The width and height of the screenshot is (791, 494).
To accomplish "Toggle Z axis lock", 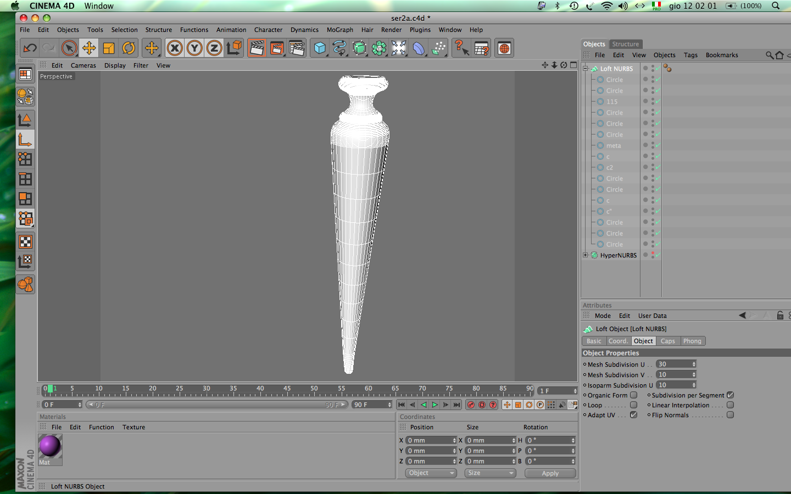I will (214, 48).
